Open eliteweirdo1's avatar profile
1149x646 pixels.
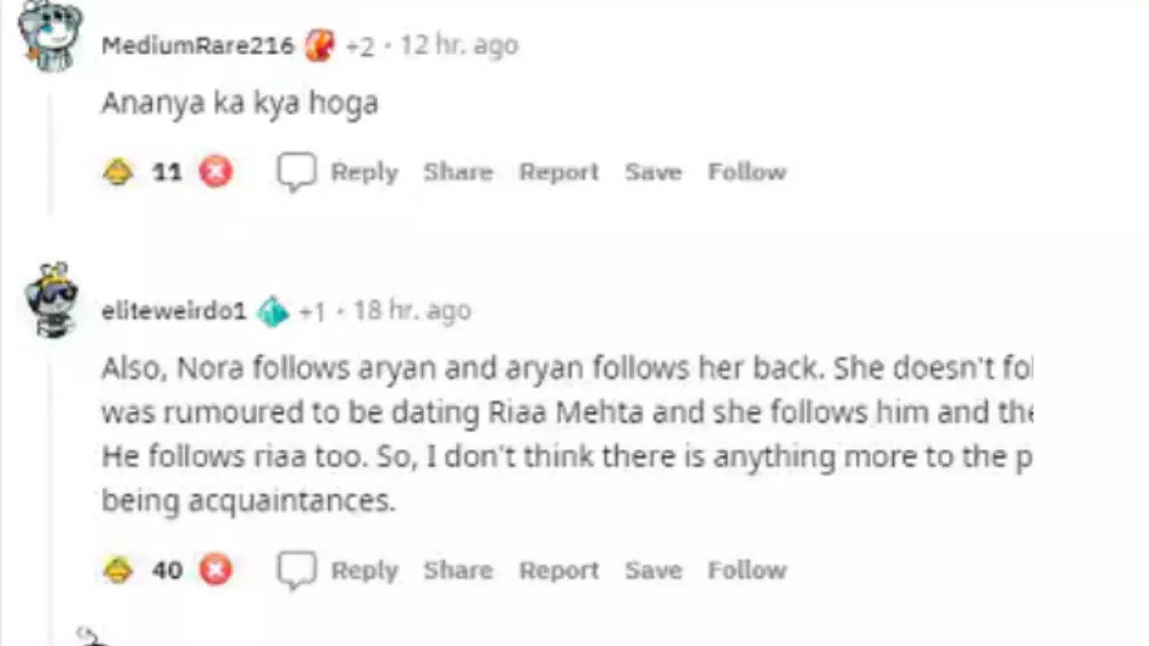click(x=50, y=300)
